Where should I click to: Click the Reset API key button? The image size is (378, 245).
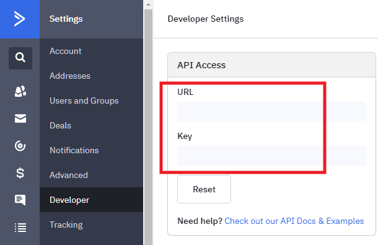tap(204, 189)
